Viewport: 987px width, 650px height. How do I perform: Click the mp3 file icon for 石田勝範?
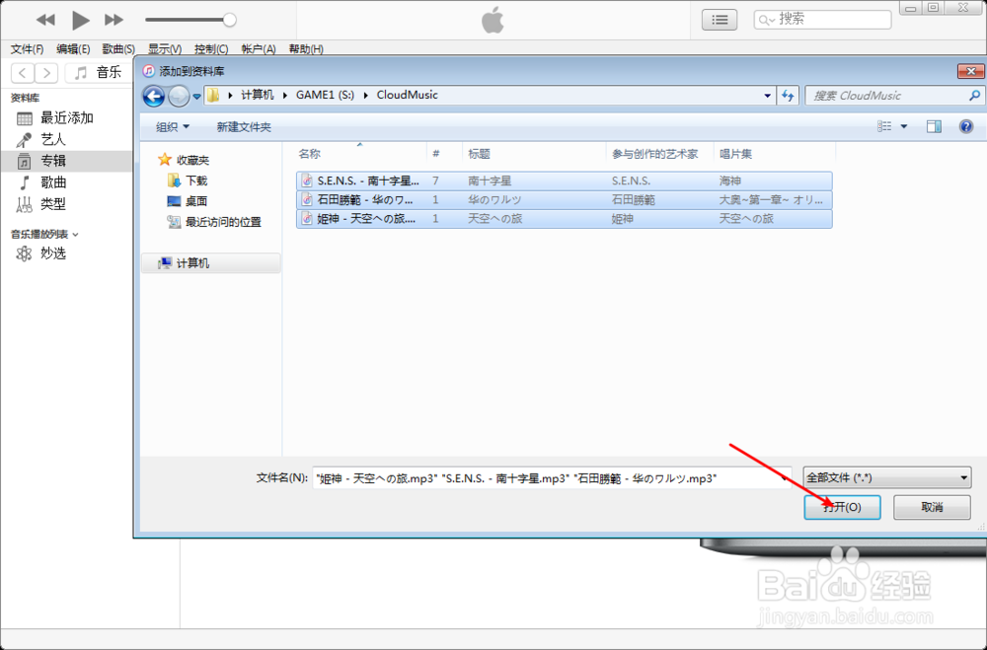tap(307, 200)
